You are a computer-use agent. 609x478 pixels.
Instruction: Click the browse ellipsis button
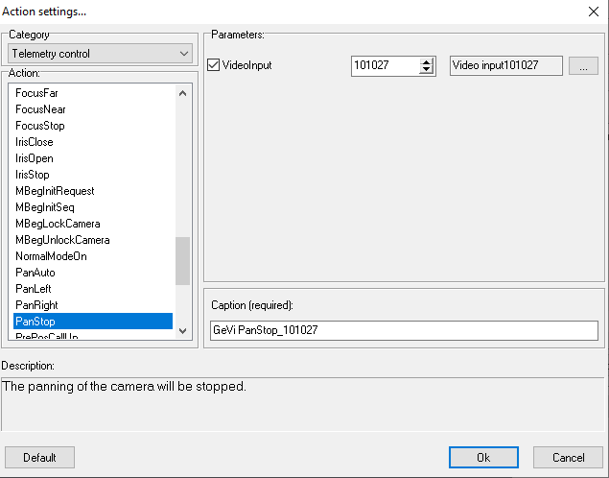tap(583, 65)
